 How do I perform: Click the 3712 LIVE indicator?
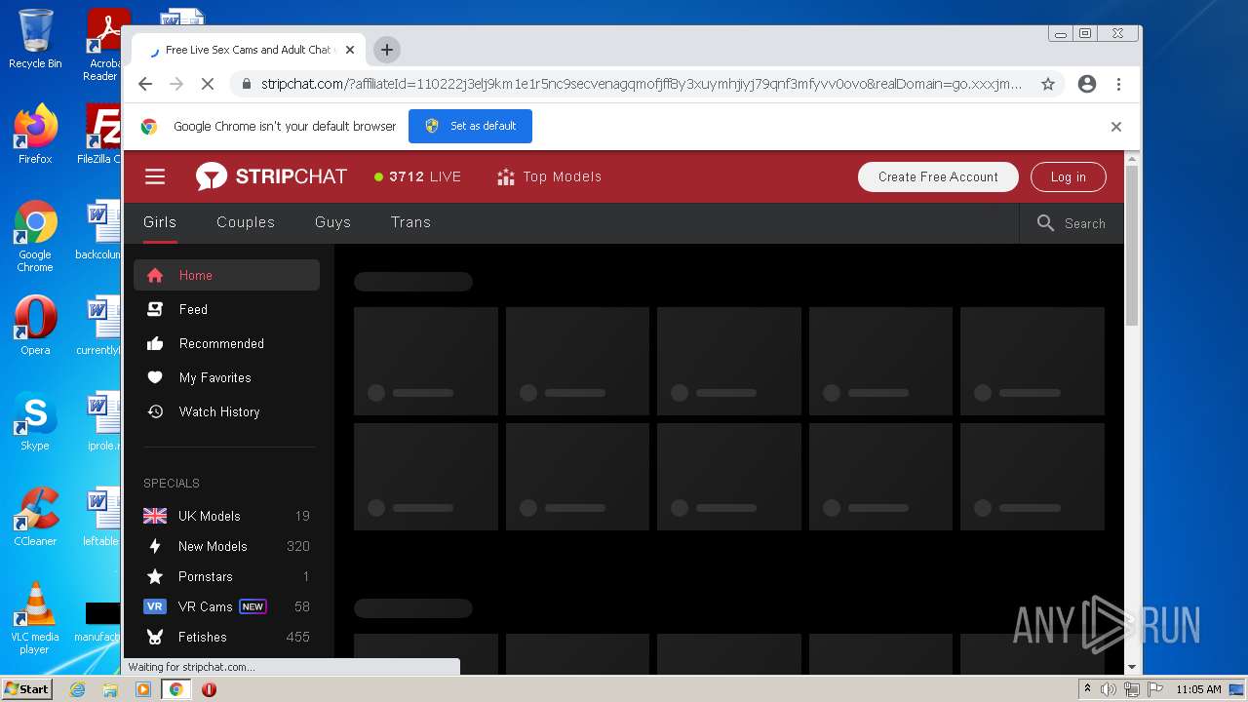(x=417, y=176)
